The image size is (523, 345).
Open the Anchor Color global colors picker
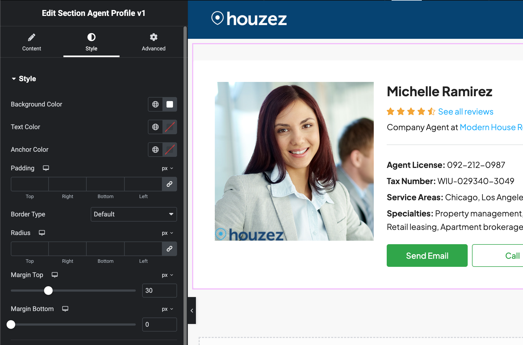point(155,150)
